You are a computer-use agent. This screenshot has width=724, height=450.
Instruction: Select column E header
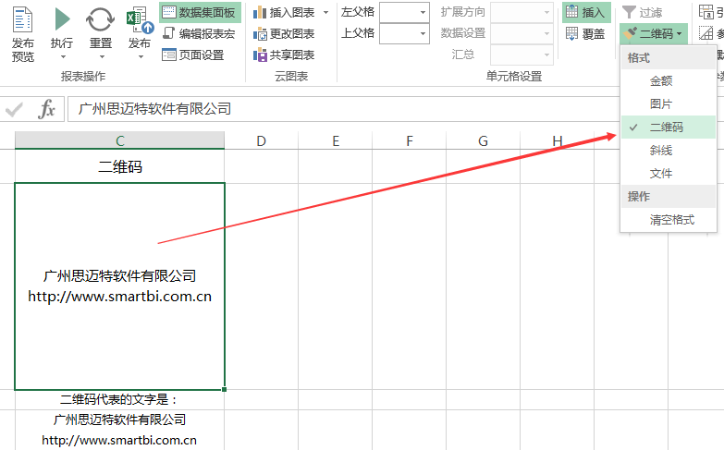(336, 140)
